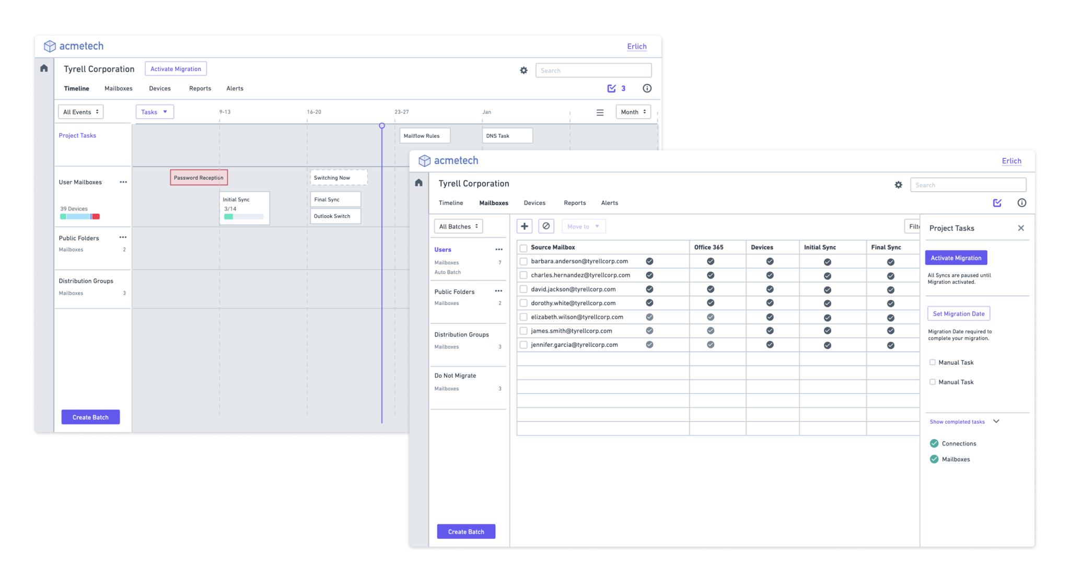Open User Mailboxes three-dot menu

123,182
